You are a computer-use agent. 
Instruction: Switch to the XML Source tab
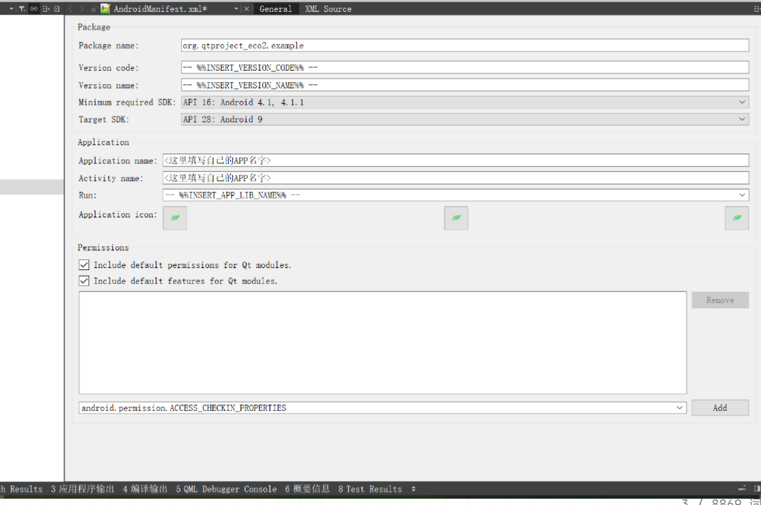click(328, 9)
